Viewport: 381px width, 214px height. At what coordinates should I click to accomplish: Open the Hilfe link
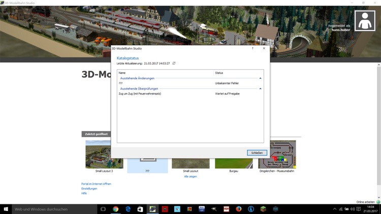[84, 193]
